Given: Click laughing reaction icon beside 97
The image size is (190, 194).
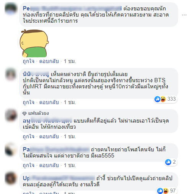Looking at the screenshot, I should (166, 191).
